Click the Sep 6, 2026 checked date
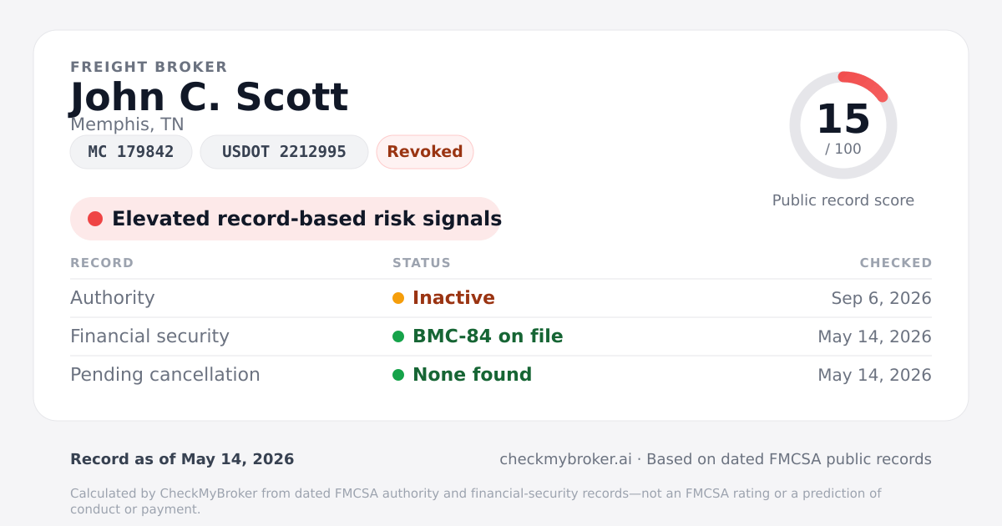Screen dimensions: 1002x526 click(882, 298)
